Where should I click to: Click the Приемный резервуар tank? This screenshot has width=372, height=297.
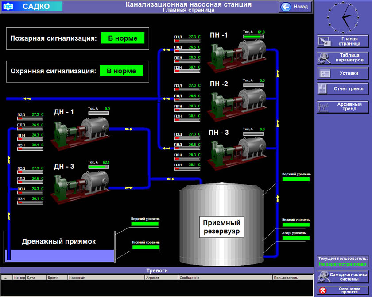221,224
